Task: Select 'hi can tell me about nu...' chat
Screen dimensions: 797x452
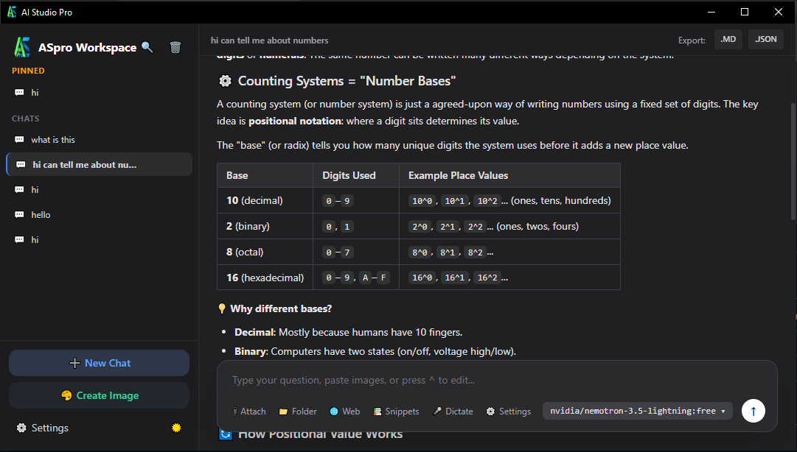Action: (99, 164)
